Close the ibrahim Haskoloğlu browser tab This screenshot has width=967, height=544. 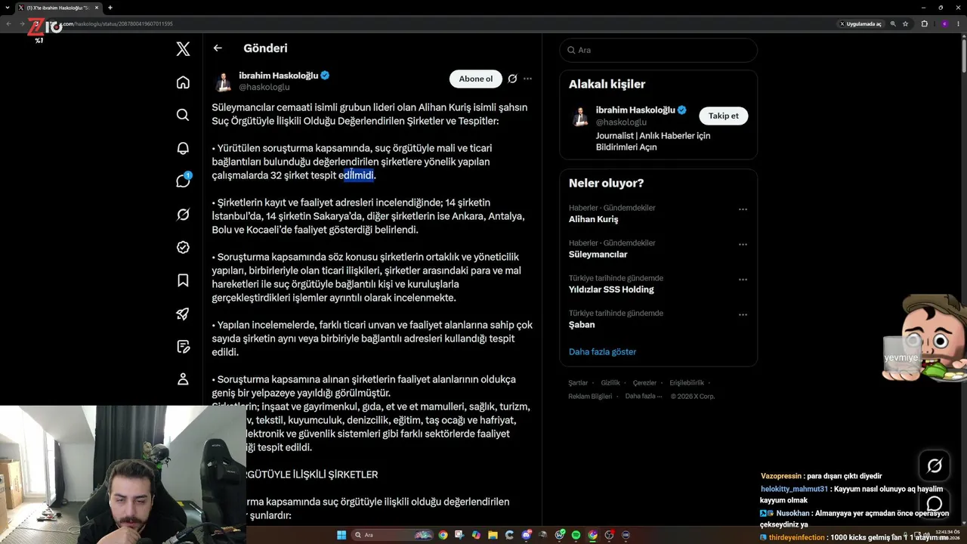pyautogui.click(x=97, y=8)
